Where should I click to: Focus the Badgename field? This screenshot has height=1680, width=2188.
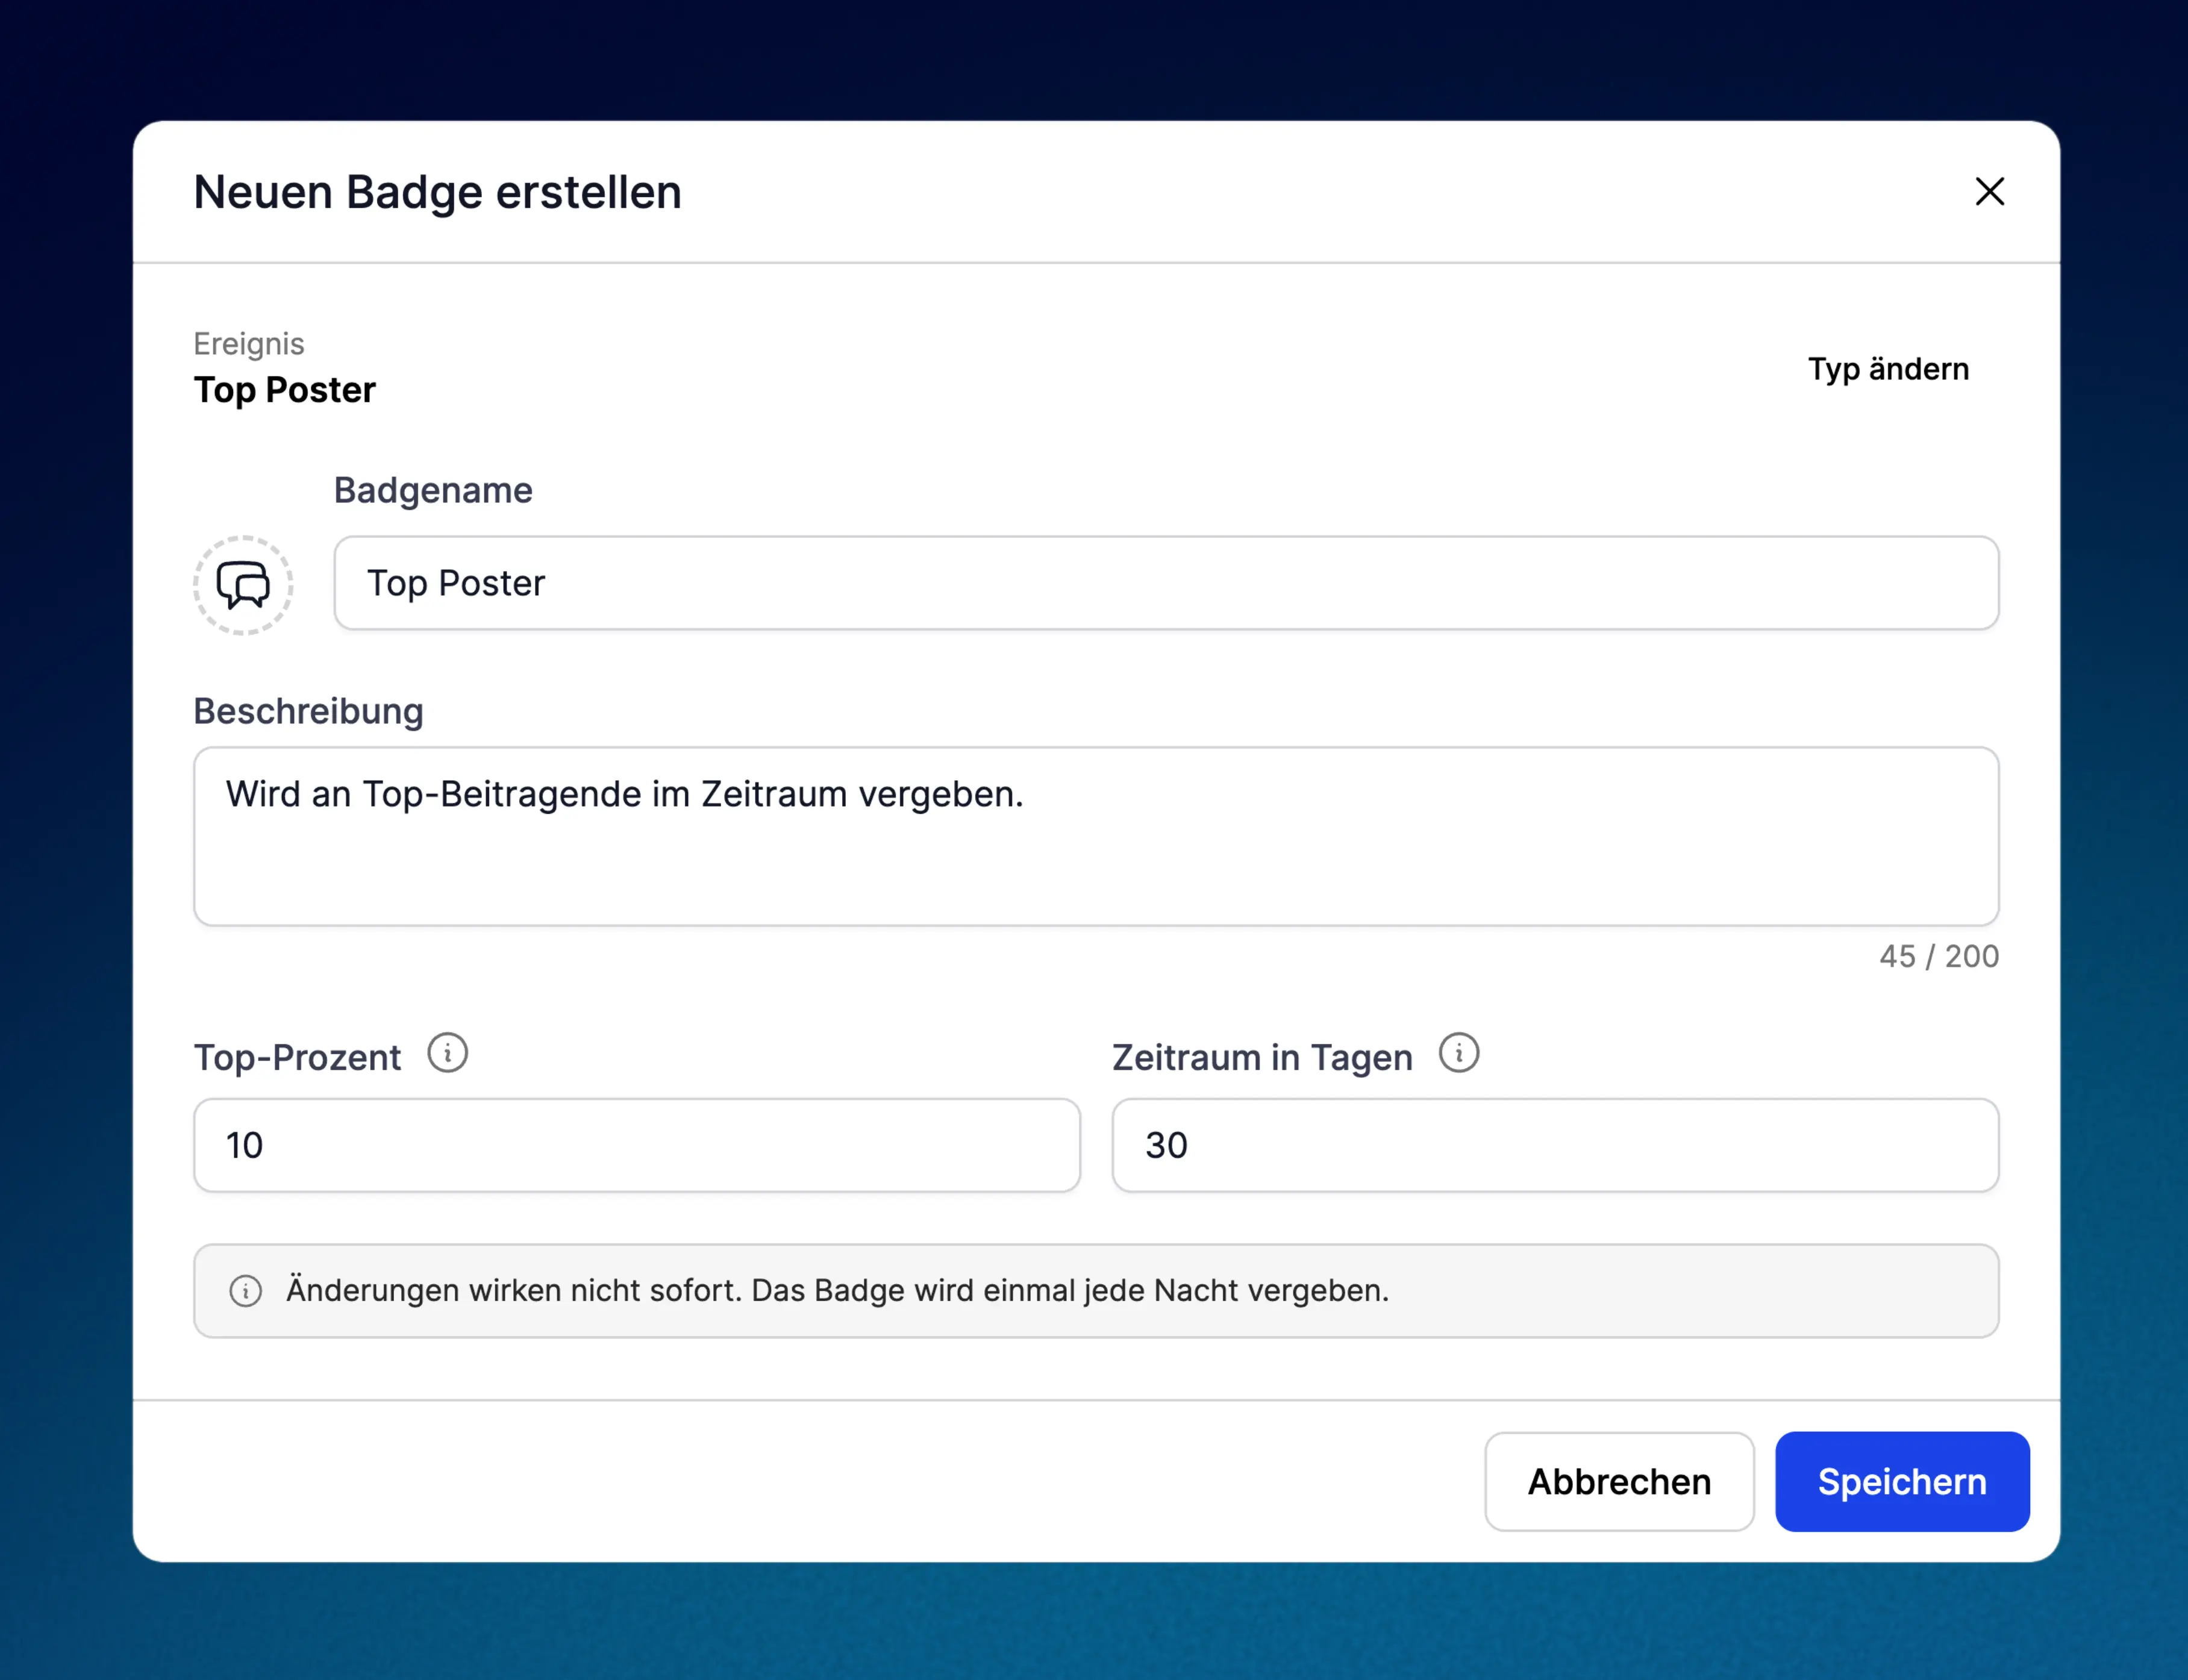tap(1166, 583)
